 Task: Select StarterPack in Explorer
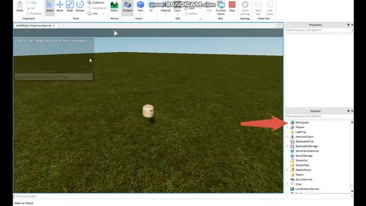pyautogui.click(x=302, y=165)
